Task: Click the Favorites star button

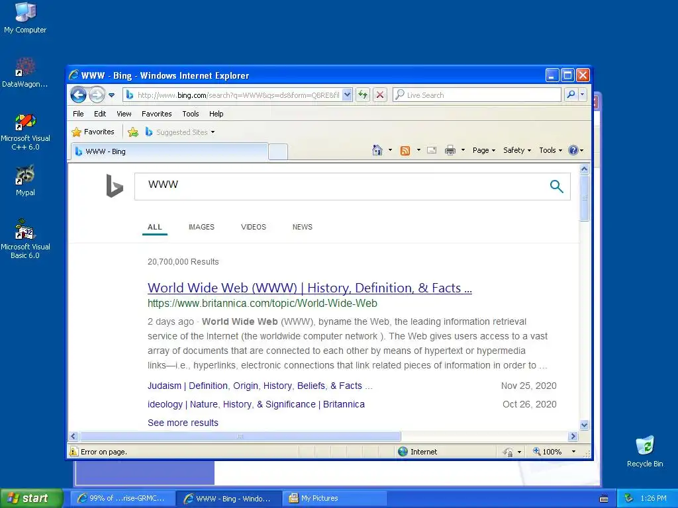Action: tap(93, 132)
